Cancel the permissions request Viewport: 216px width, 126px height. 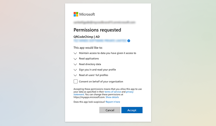click(110, 110)
